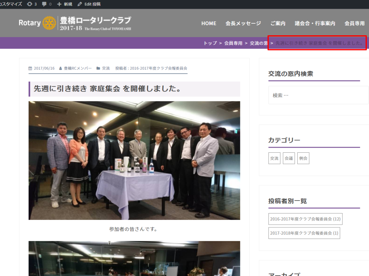
Task: Go to トップ in the breadcrumb
Action: (210, 43)
